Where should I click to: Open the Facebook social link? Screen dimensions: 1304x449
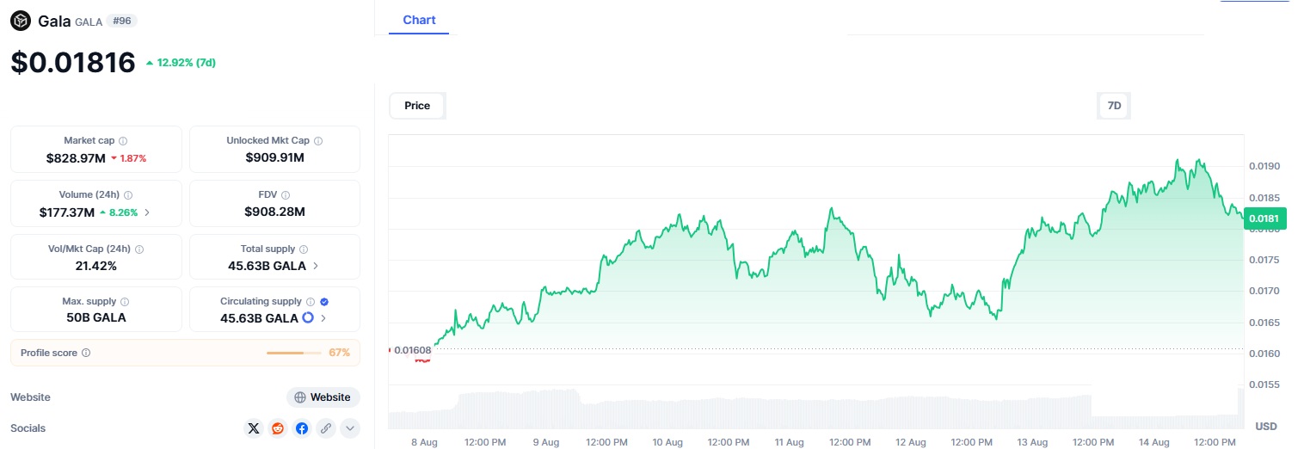click(x=302, y=428)
